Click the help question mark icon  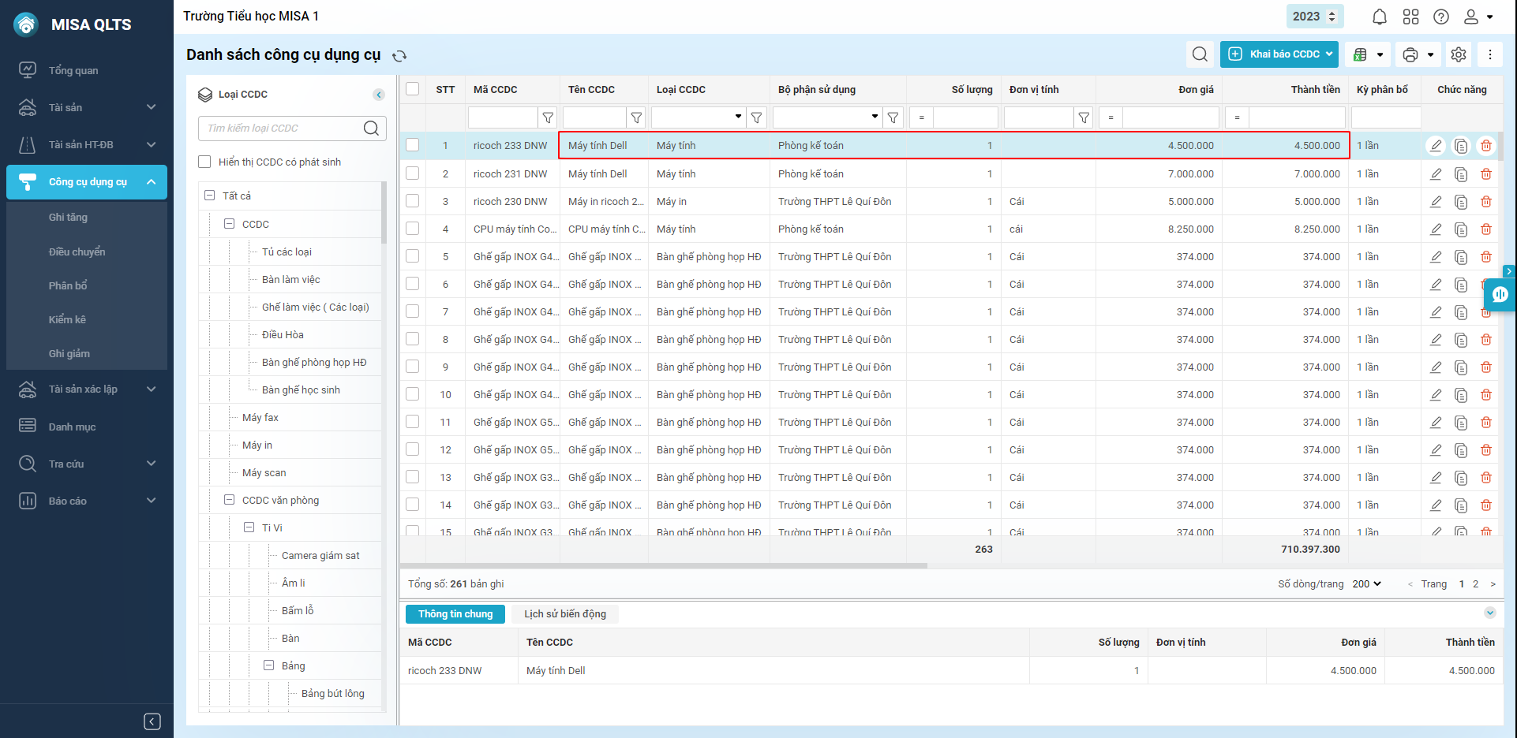pyautogui.click(x=1440, y=17)
